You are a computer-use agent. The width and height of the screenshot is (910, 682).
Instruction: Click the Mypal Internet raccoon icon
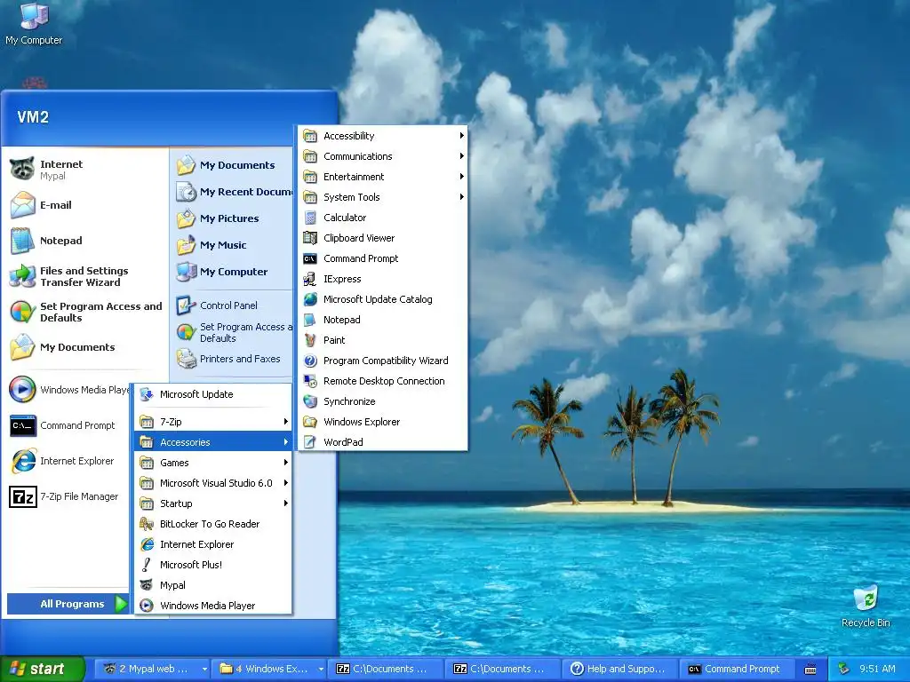pyautogui.click(x=22, y=169)
